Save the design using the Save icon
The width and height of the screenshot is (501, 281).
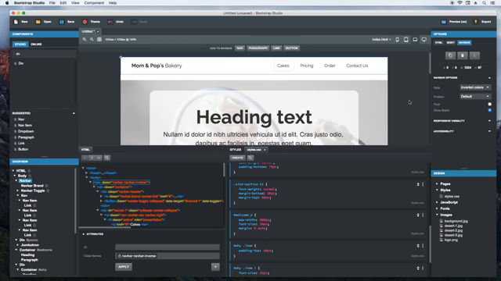(x=62, y=22)
